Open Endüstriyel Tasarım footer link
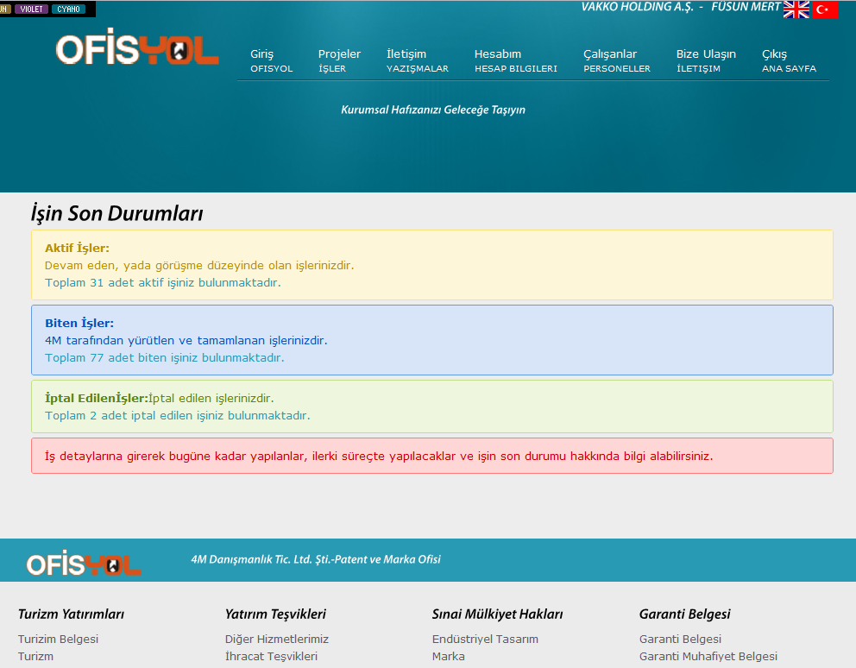The image size is (856, 668). (x=485, y=640)
